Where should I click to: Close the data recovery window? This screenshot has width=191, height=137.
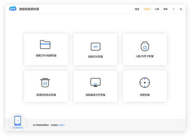(181, 9)
